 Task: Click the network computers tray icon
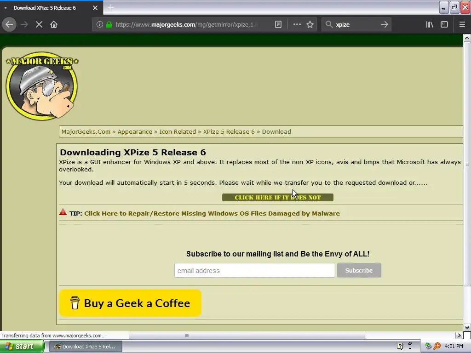point(428,346)
